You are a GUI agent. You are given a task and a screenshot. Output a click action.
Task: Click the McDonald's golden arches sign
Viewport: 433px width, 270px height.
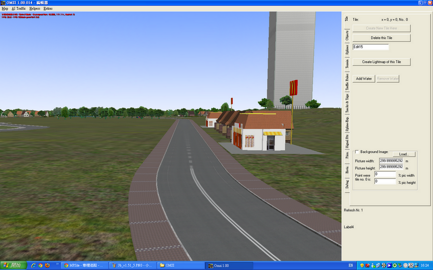[x=293, y=87]
